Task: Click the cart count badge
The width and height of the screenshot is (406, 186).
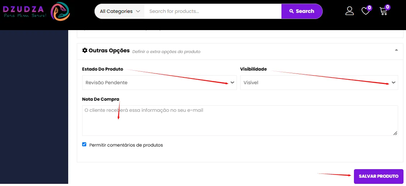Action: [387, 7]
